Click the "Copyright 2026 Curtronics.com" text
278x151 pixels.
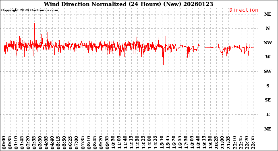29,10
